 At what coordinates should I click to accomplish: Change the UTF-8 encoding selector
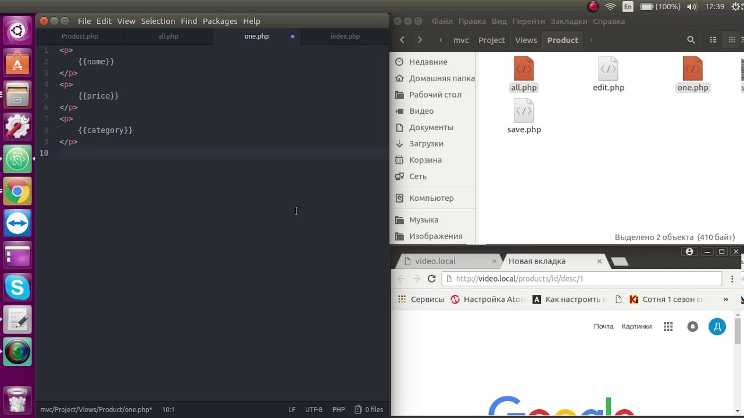[313, 409]
